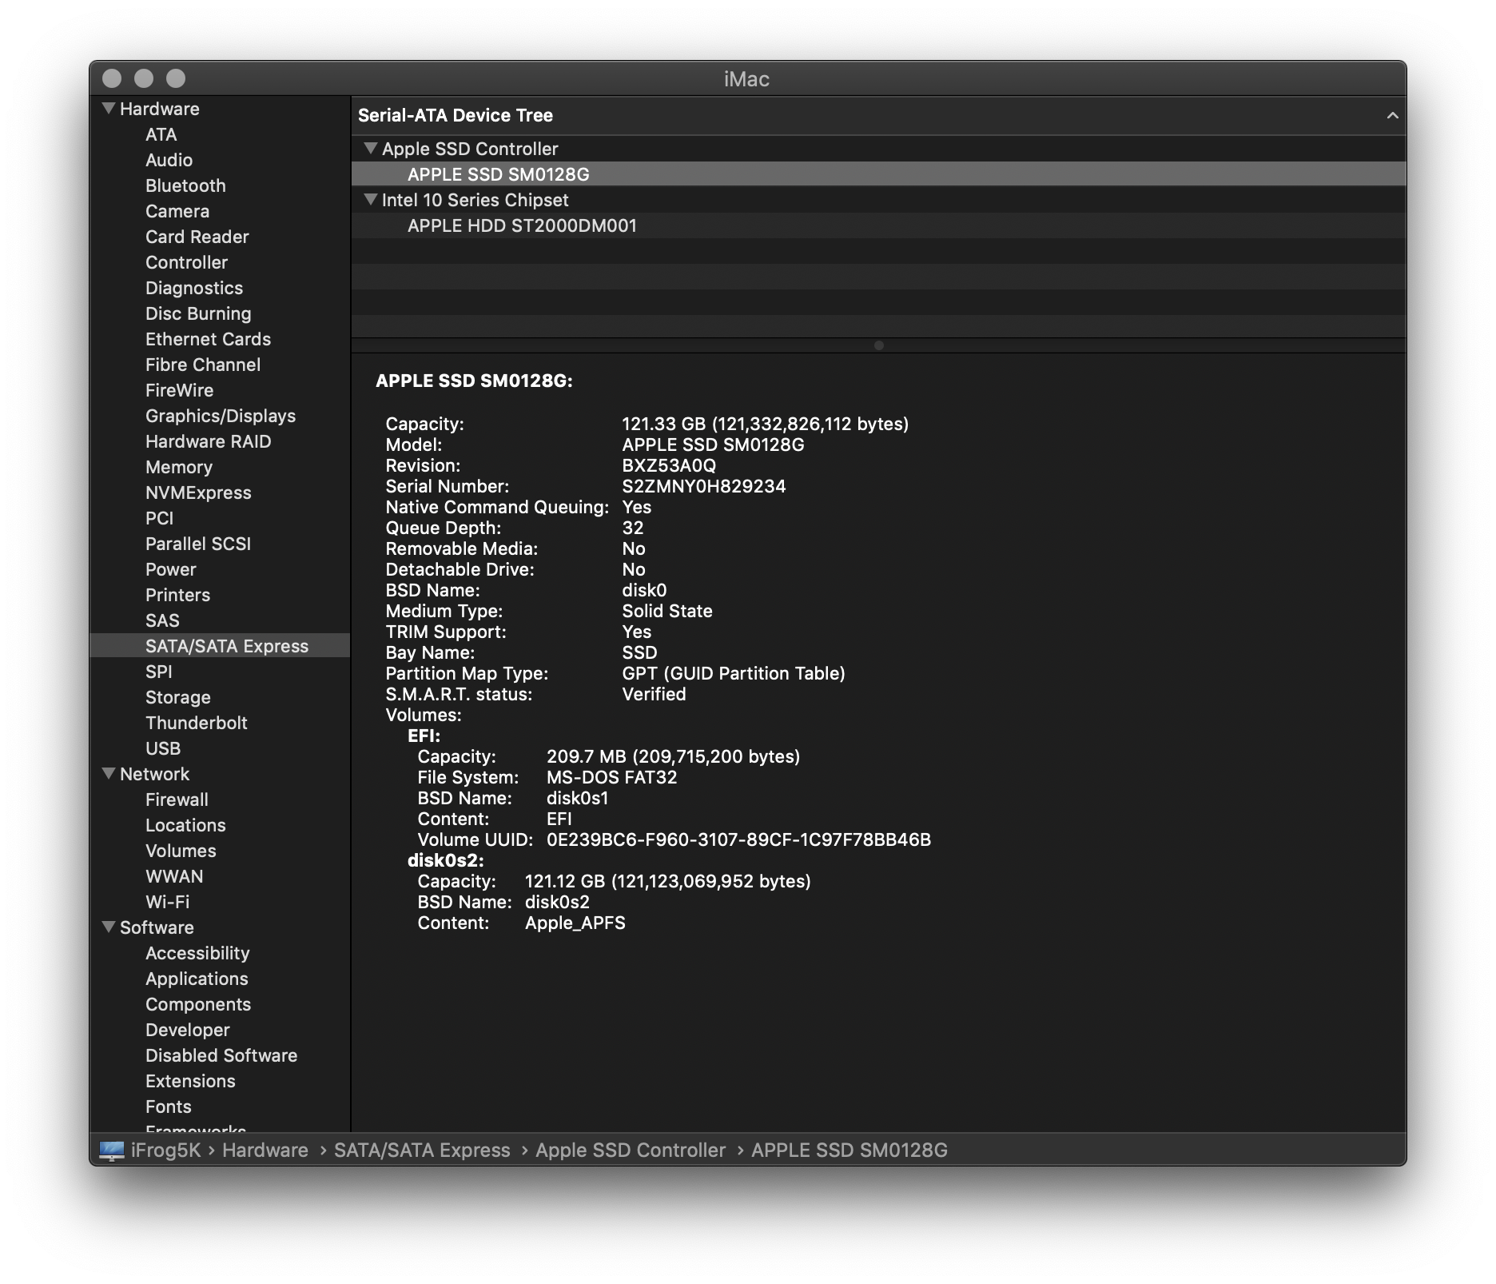
Task: Select Disabled Software in the sidebar
Action: point(221,1055)
